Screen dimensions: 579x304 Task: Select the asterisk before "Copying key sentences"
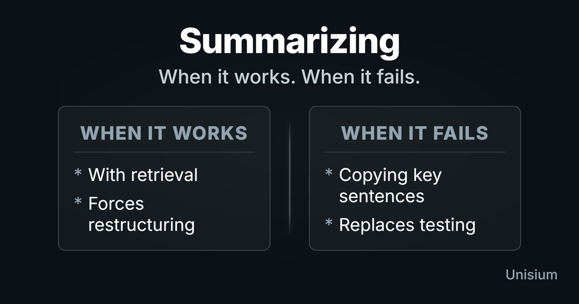coord(329,173)
